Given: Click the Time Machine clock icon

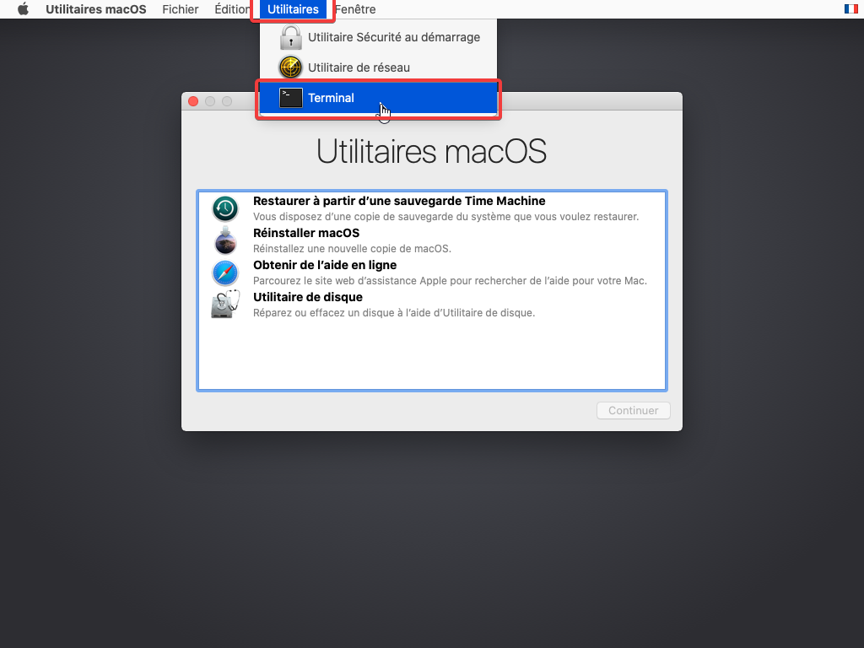Looking at the screenshot, I should click(x=224, y=209).
